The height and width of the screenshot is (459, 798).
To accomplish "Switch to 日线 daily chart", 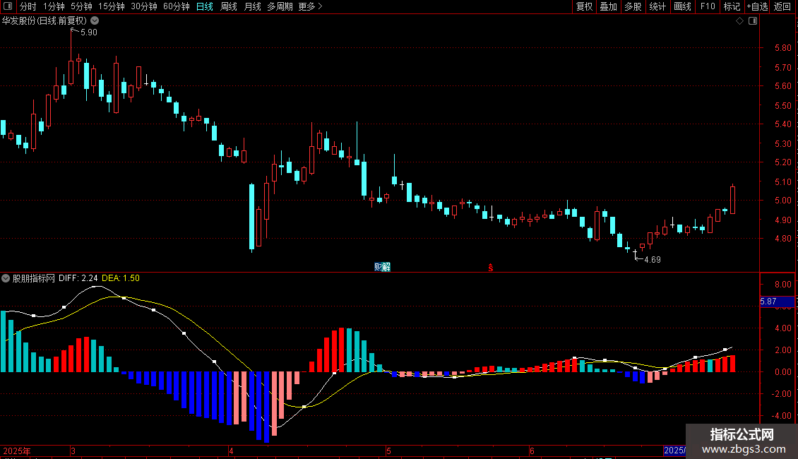I will point(205,6).
